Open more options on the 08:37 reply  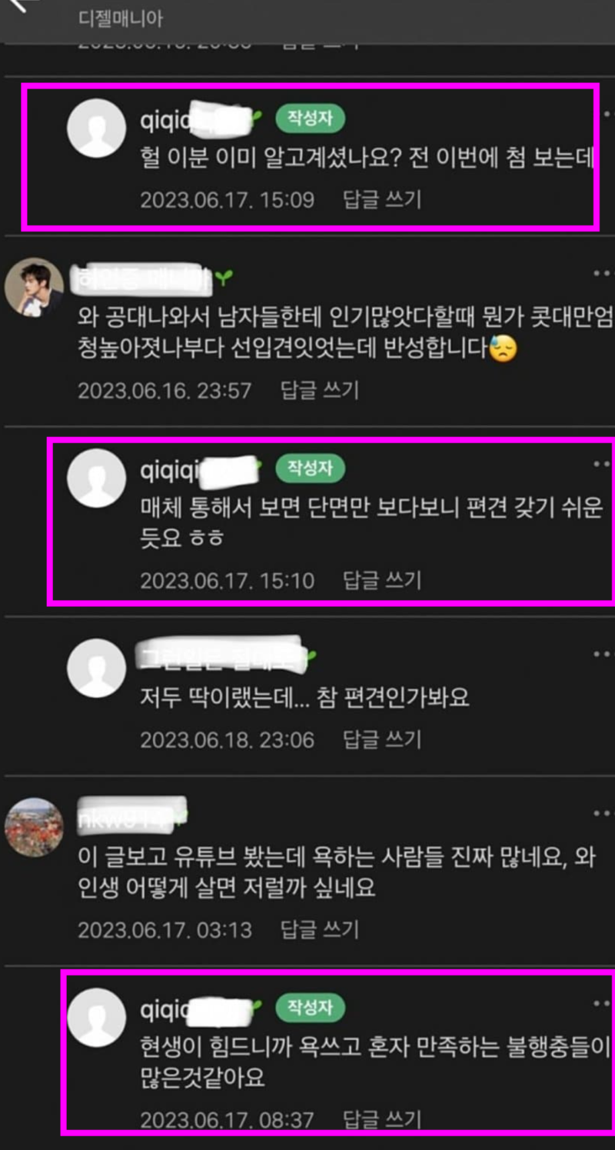[604, 1003]
